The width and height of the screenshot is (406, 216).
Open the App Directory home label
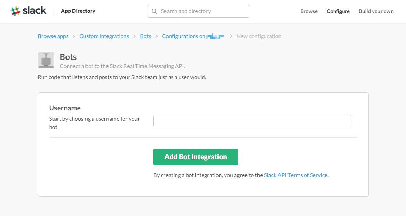[x=78, y=11]
